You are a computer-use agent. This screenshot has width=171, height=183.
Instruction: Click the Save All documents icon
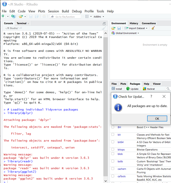pos(37,17)
